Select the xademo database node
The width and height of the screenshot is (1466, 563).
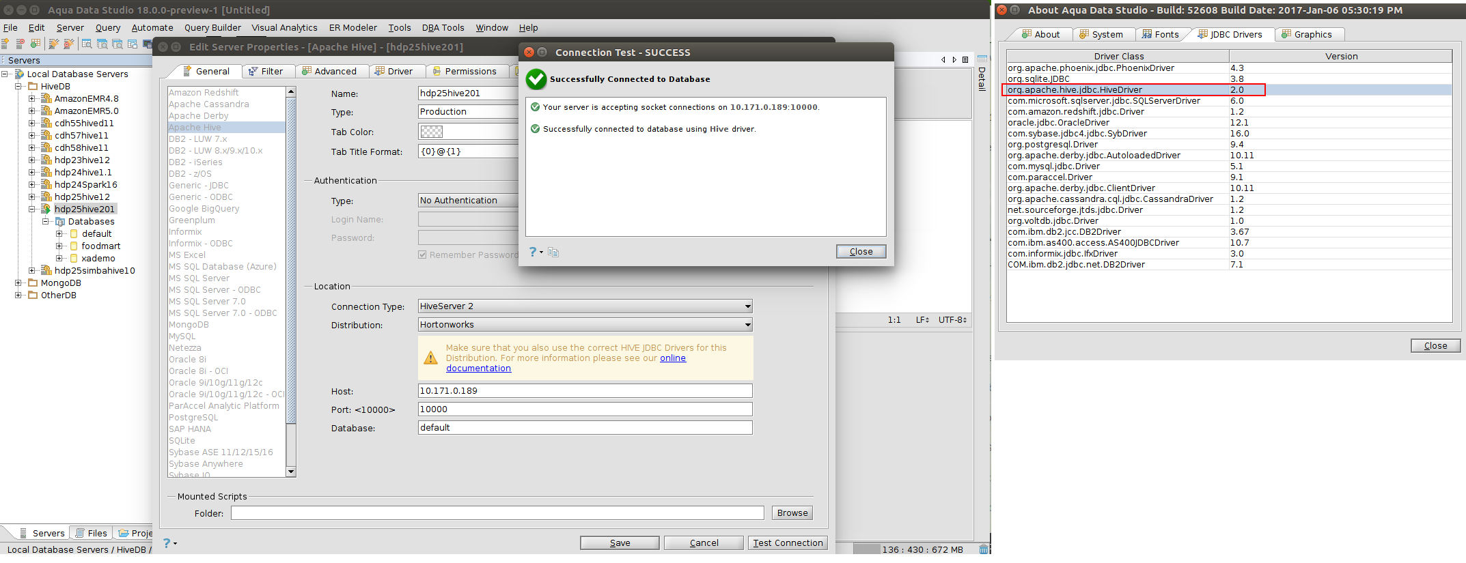click(x=98, y=258)
